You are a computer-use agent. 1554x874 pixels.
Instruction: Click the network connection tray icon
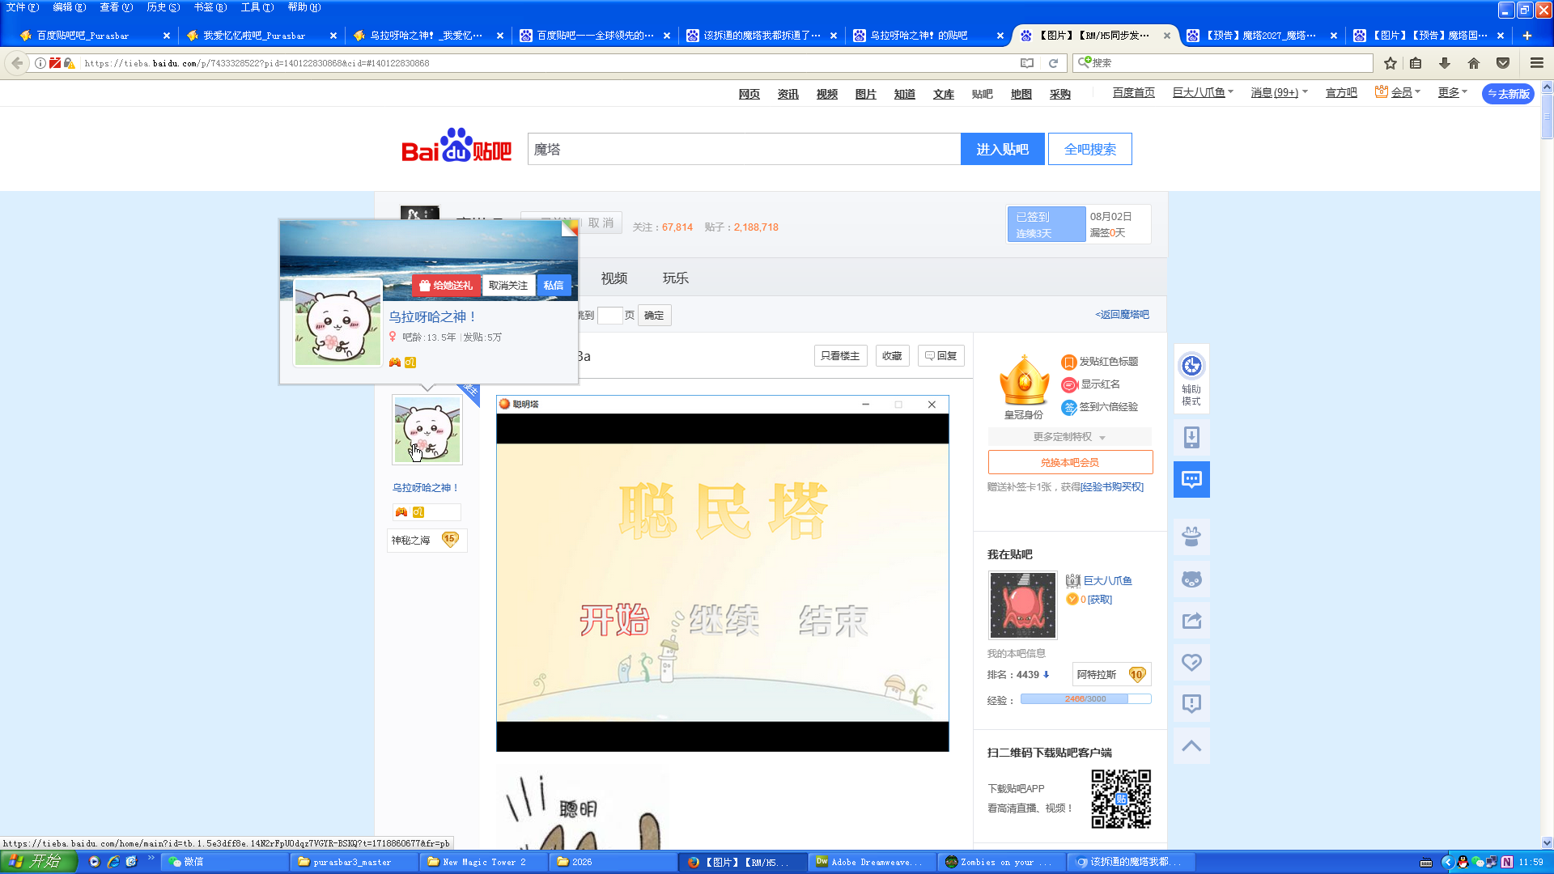pos(1492,862)
